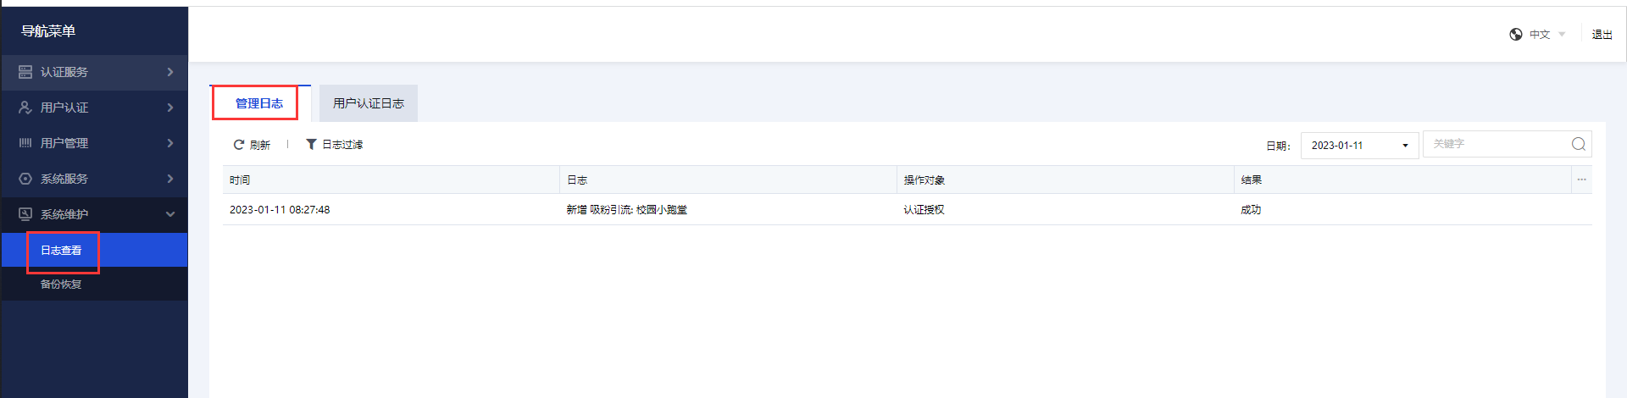Screen dimensions: 1627x398
Task: Open 备份恢复 in the sidebar
Action: [x=61, y=285]
